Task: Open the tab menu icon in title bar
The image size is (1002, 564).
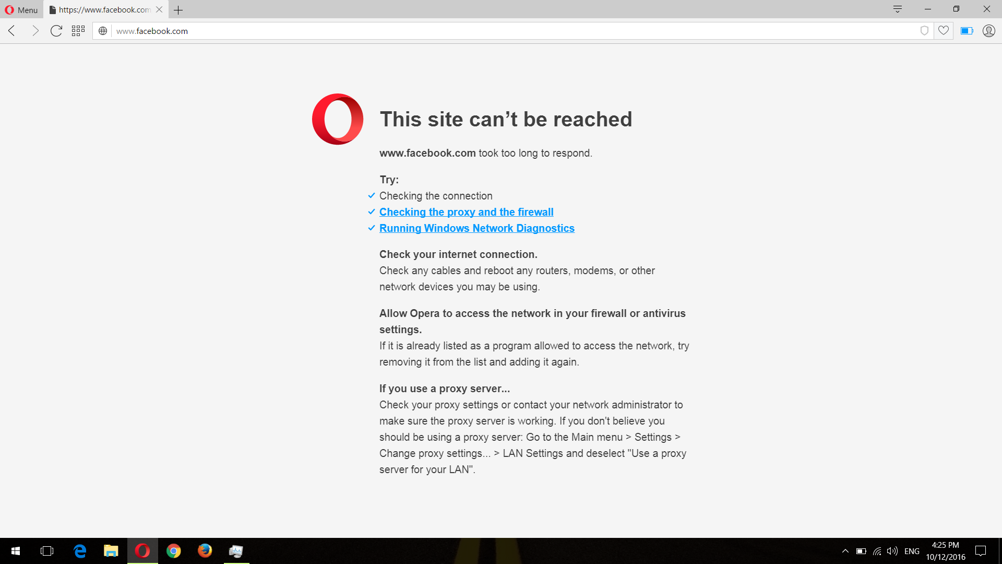Action: click(x=898, y=9)
